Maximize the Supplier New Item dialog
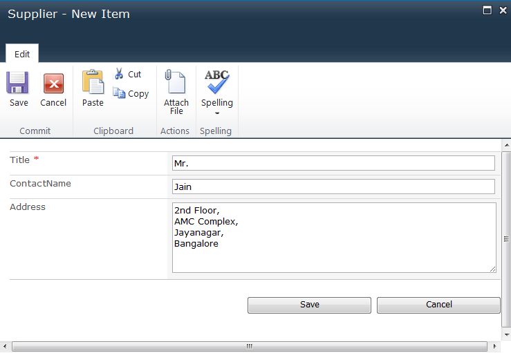 (x=487, y=10)
